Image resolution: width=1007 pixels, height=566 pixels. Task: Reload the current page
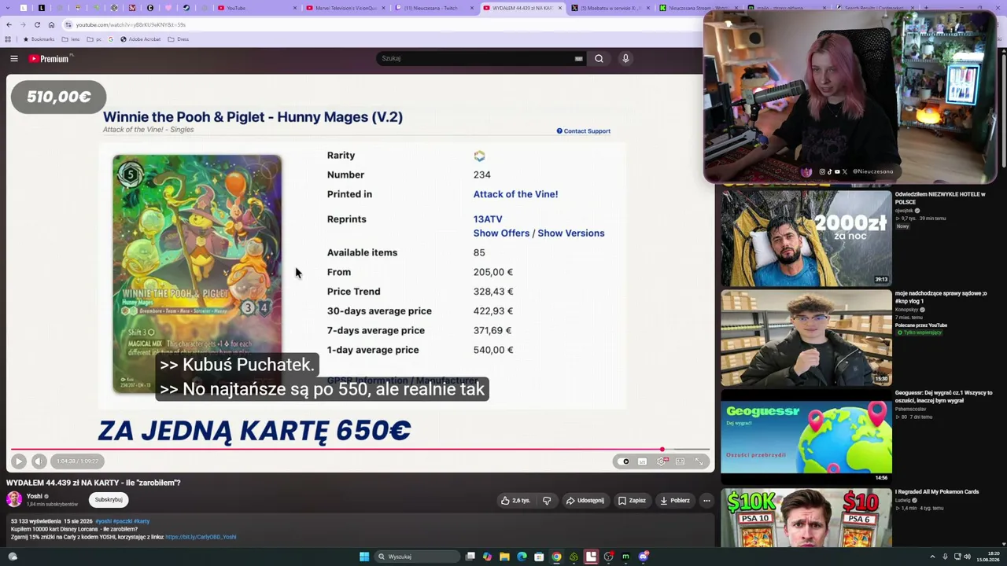pyautogui.click(x=37, y=24)
